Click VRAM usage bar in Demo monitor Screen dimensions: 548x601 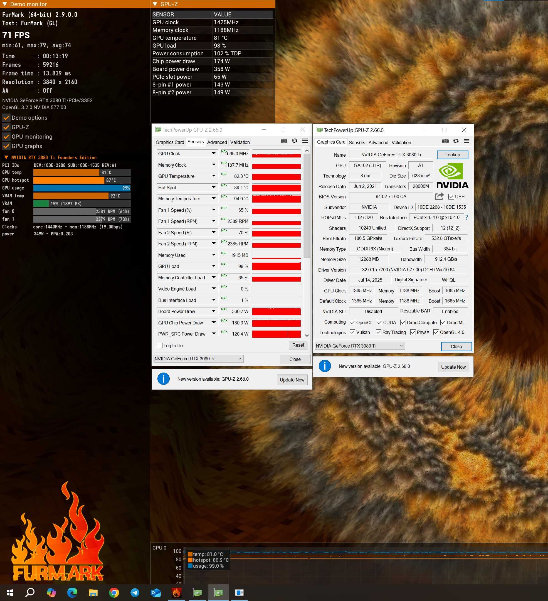[82, 204]
